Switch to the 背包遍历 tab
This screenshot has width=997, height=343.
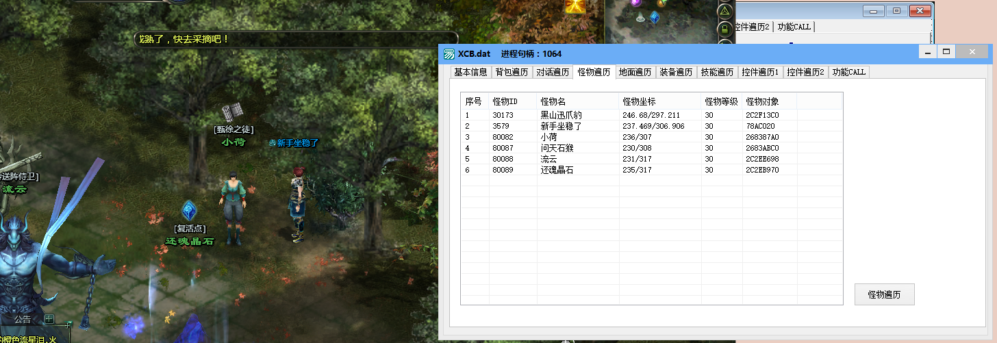point(512,72)
